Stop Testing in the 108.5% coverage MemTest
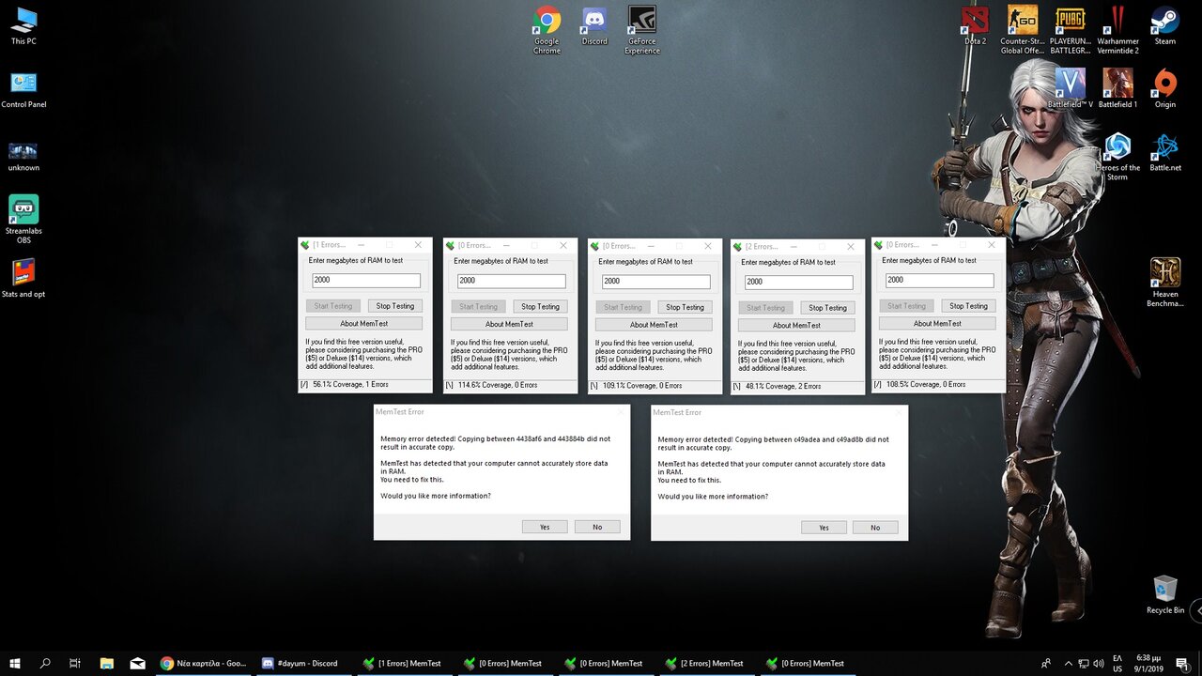Image resolution: width=1202 pixels, height=676 pixels. 968,306
